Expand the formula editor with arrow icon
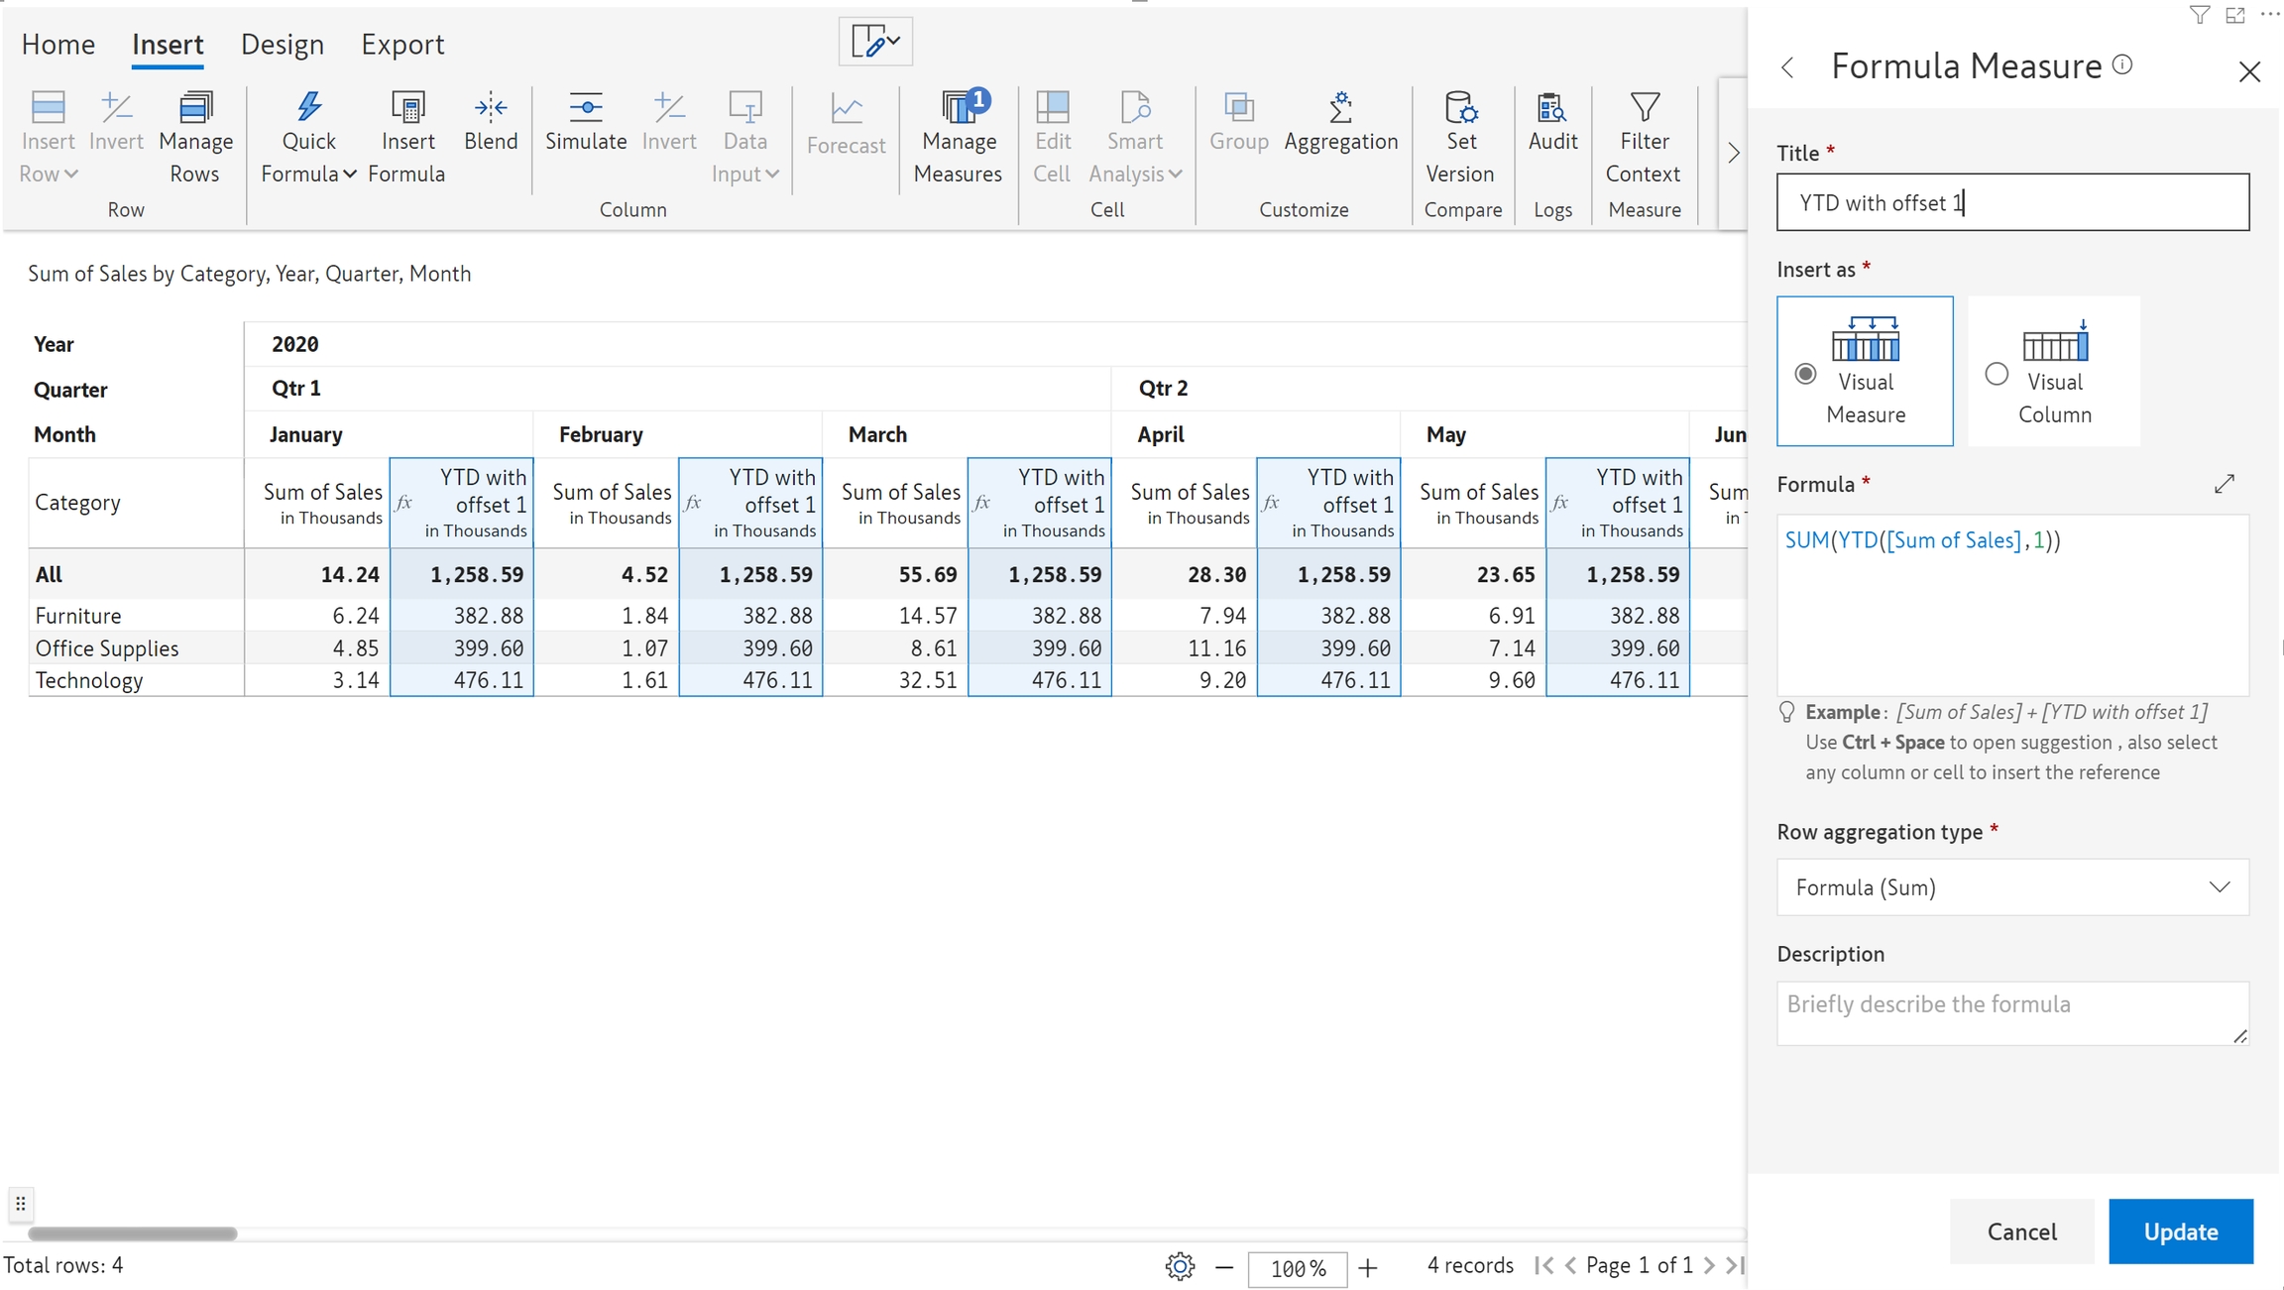2284x1290 pixels. tap(2225, 484)
